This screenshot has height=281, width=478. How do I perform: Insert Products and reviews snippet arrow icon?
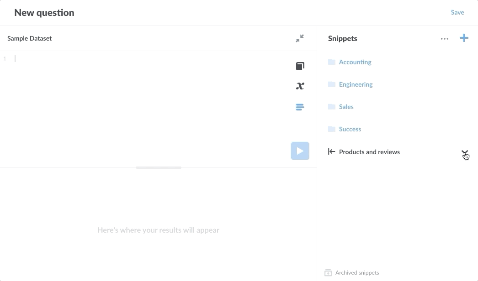tap(331, 151)
